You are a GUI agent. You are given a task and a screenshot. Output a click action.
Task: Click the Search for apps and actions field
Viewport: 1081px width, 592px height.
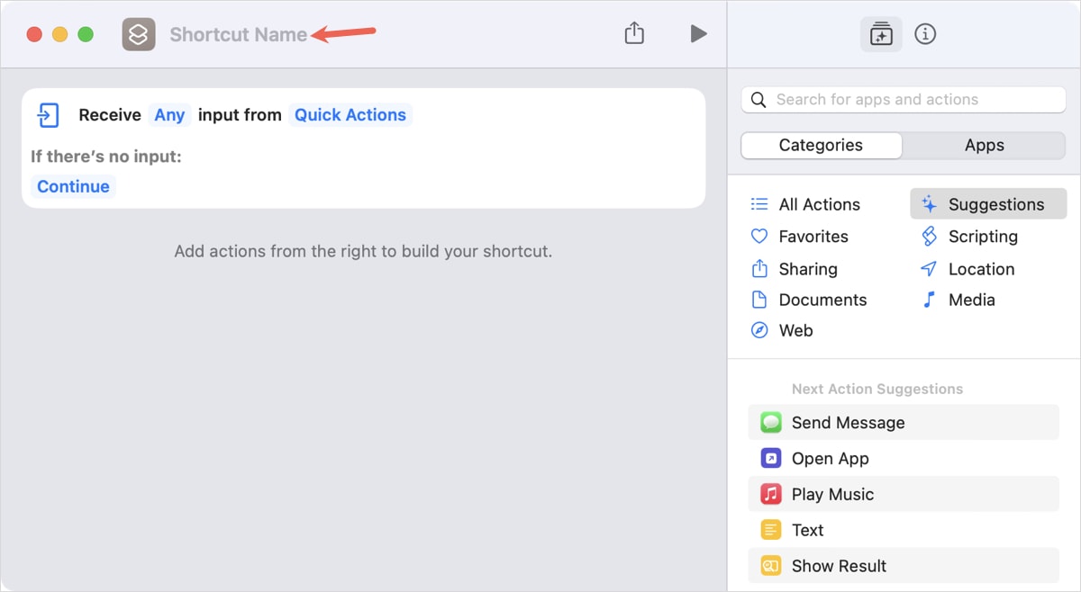904,100
